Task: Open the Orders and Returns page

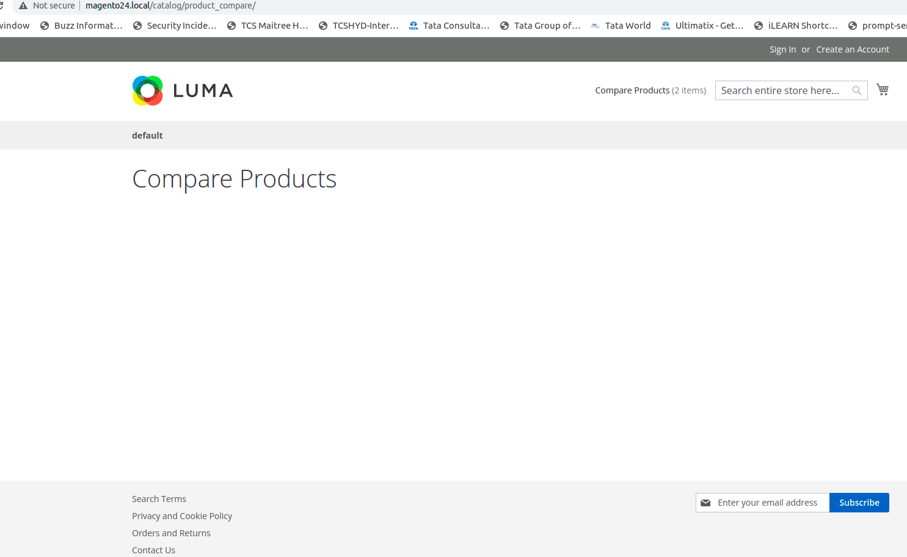Action: [171, 533]
